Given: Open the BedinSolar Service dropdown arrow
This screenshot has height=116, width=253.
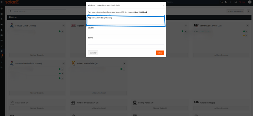Looking at the screenshot, I should (247, 26).
